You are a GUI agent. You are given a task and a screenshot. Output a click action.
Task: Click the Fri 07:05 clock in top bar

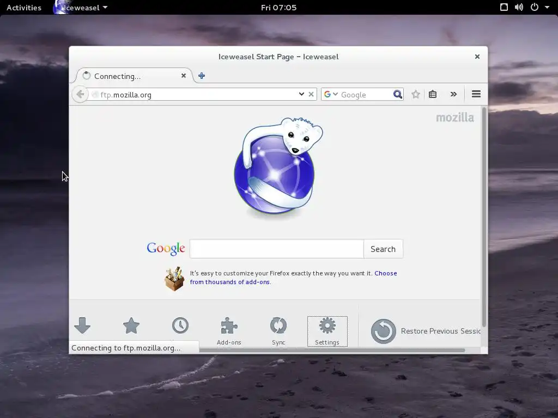coord(278,8)
